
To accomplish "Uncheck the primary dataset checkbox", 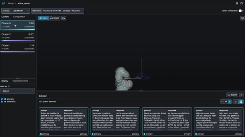I will 2,99.
